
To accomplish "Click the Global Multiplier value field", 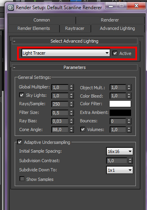I will (x=60, y=87).
